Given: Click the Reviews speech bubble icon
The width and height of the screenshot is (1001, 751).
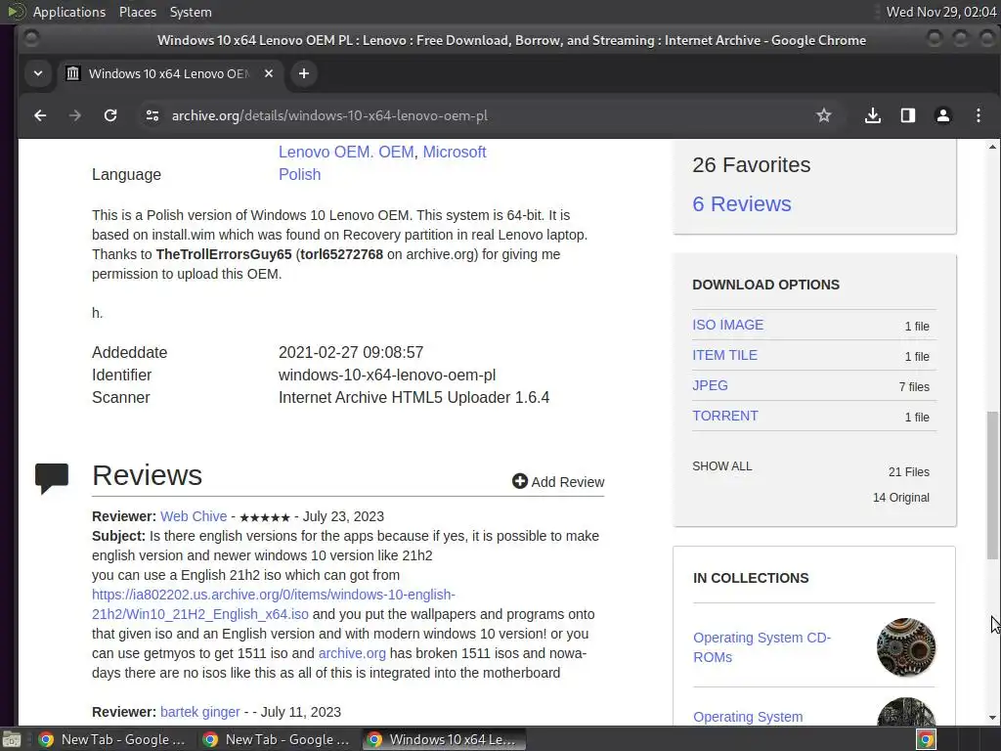Looking at the screenshot, I should pos(52,478).
